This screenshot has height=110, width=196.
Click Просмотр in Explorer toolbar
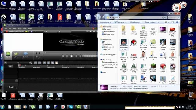[x=119, y=22]
